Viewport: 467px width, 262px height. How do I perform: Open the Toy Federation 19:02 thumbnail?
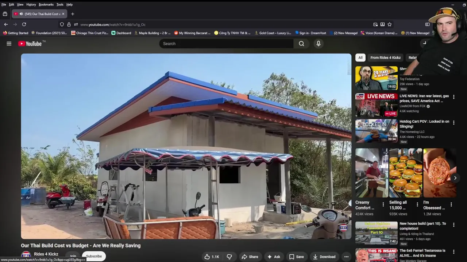pyautogui.click(x=377, y=78)
